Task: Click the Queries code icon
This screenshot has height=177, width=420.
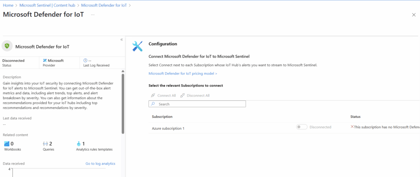Action: click(45, 144)
